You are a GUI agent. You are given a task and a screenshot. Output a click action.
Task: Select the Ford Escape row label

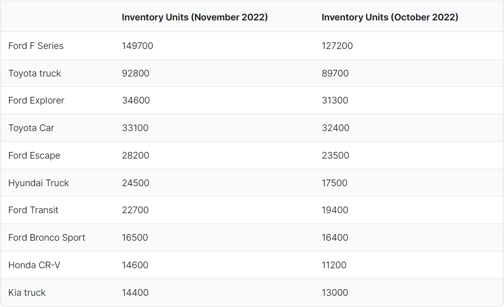34,156
